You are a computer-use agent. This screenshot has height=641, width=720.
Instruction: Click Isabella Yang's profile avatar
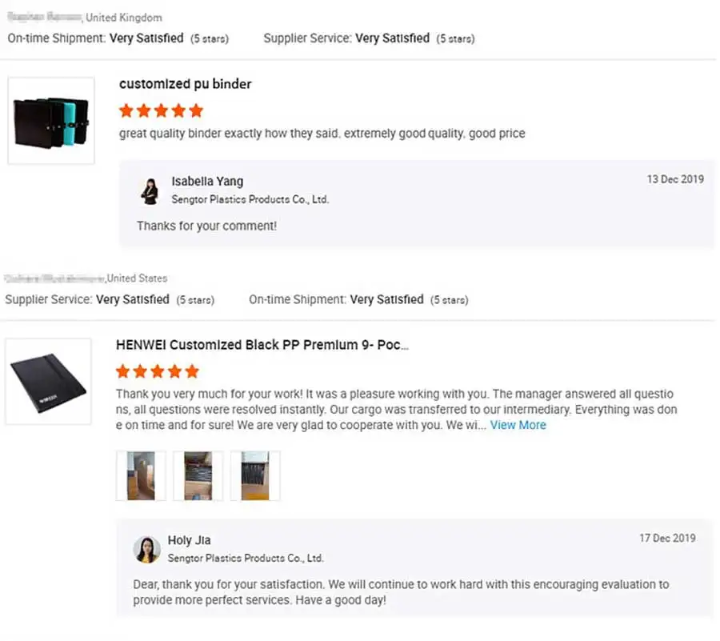150,190
